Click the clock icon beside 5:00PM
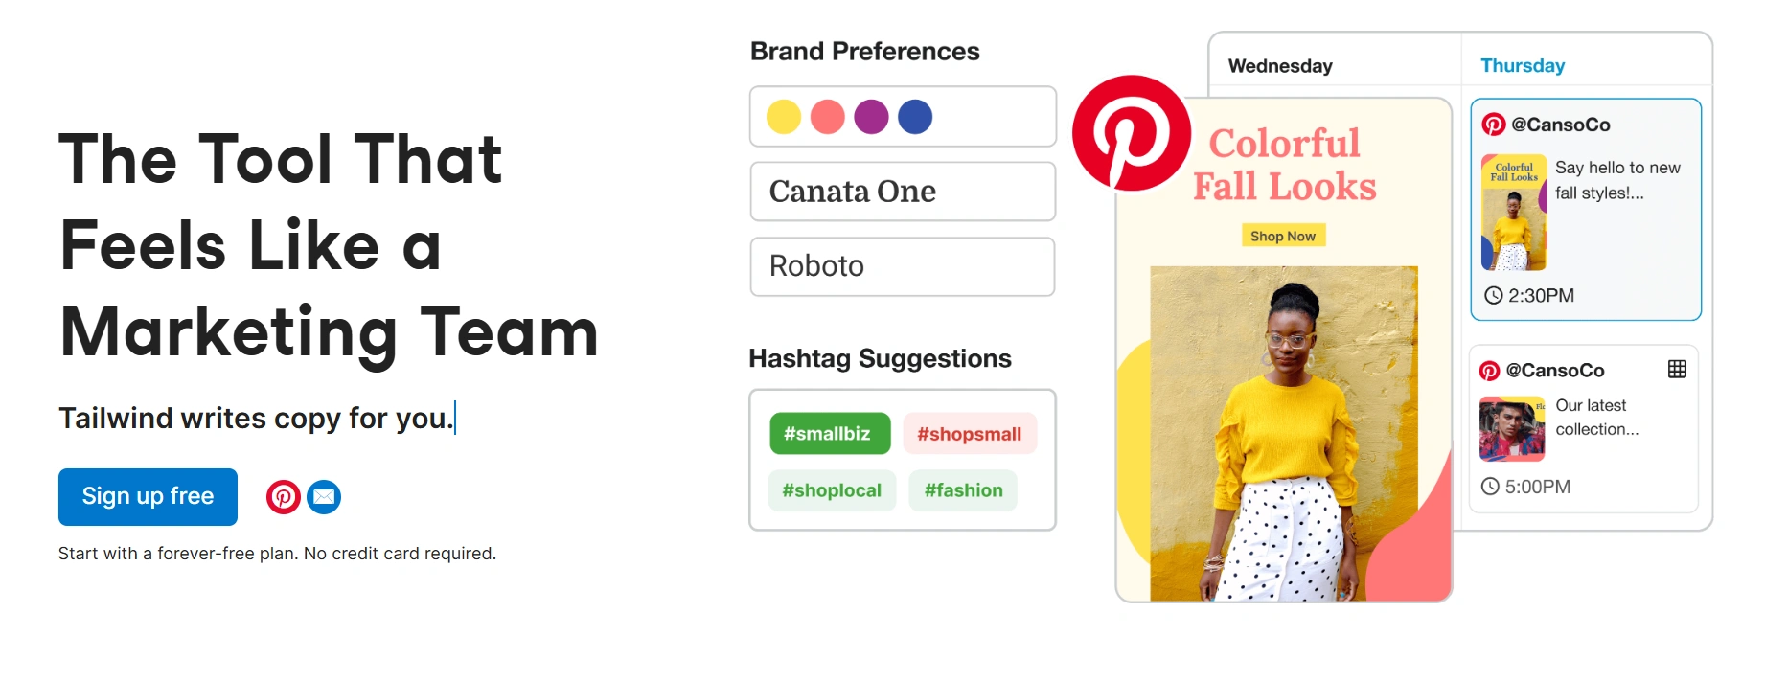 pyautogui.click(x=1490, y=487)
